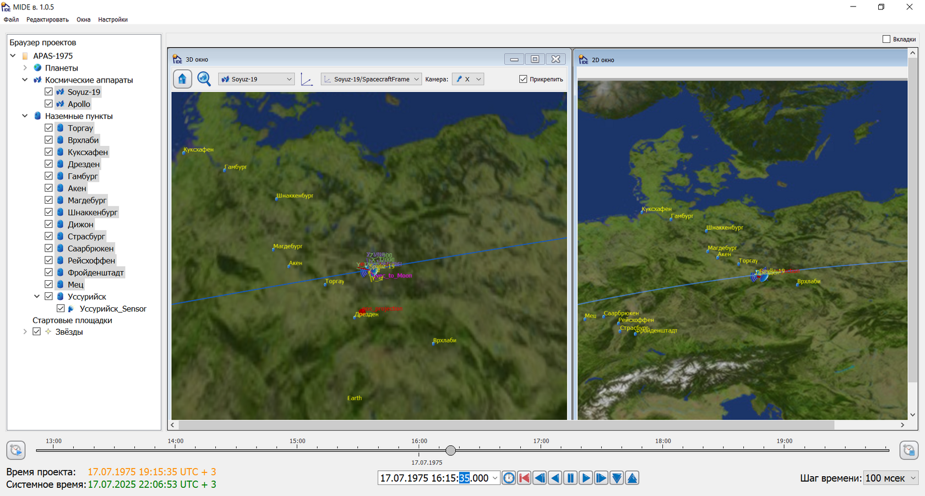925x496 pixels.
Task: Open the date-time field dropdown arrow
Action: tap(495, 478)
